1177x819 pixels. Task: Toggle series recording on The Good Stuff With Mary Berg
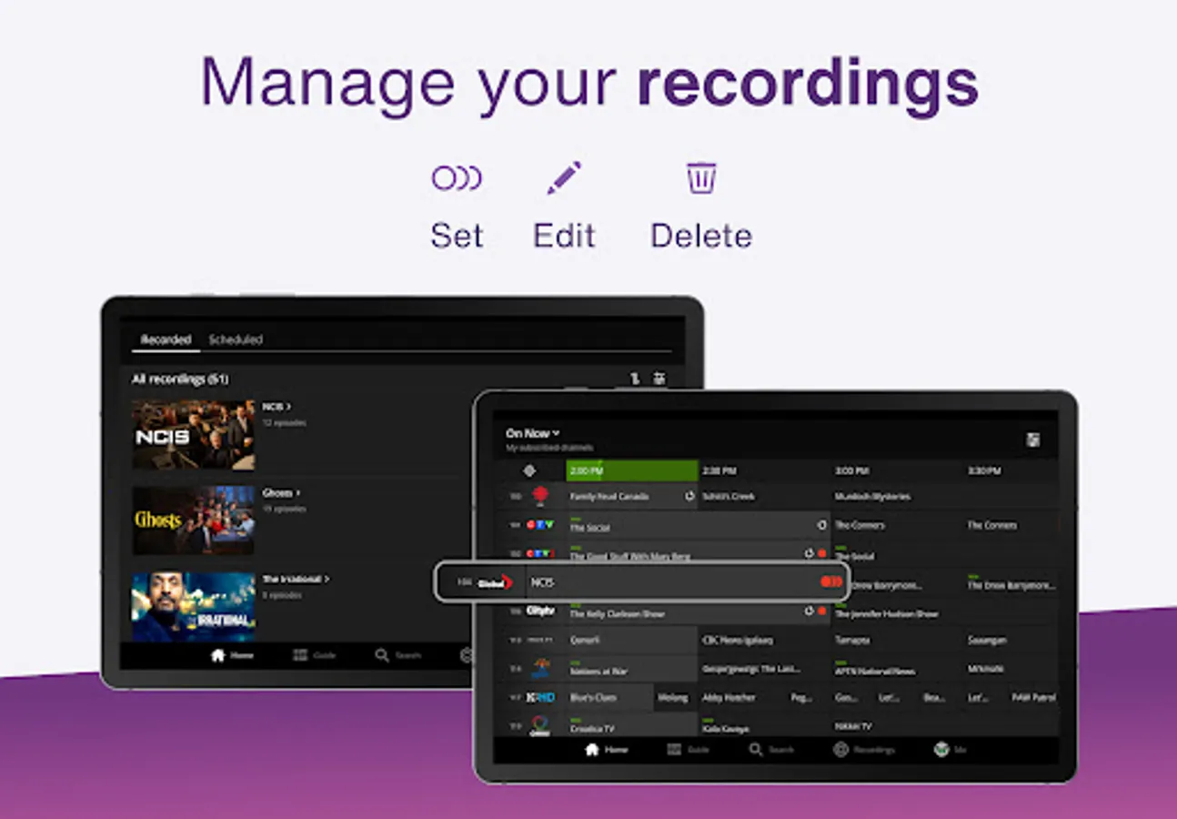pyautogui.click(x=821, y=552)
